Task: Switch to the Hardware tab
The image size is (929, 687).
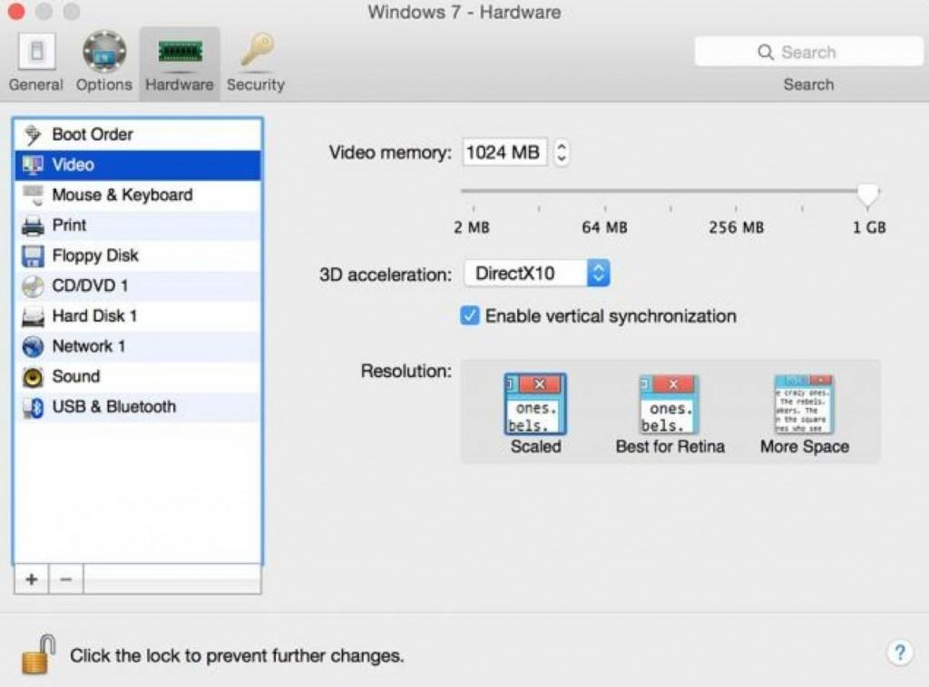Action: 180,63
